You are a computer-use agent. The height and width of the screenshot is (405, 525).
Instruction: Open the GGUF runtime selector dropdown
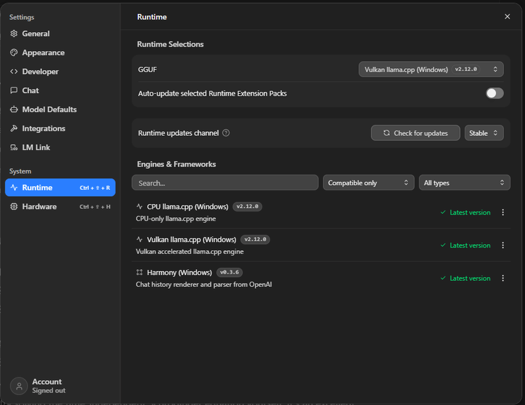point(430,68)
